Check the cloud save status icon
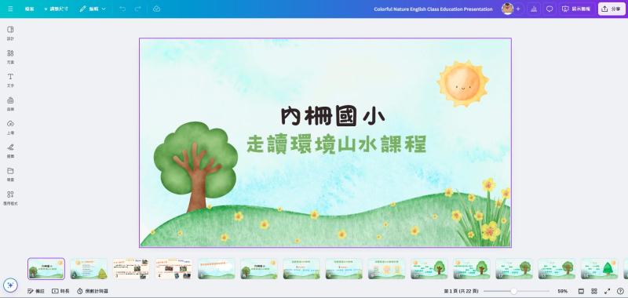The image size is (628, 298). pyautogui.click(x=156, y=9)
